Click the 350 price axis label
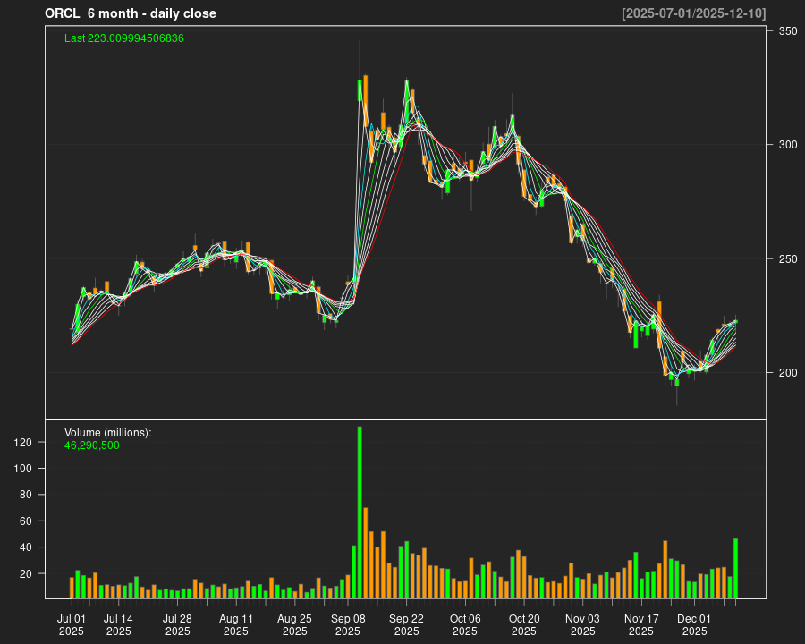This screenshot has width=805, height=644. [x=787, y=31]
